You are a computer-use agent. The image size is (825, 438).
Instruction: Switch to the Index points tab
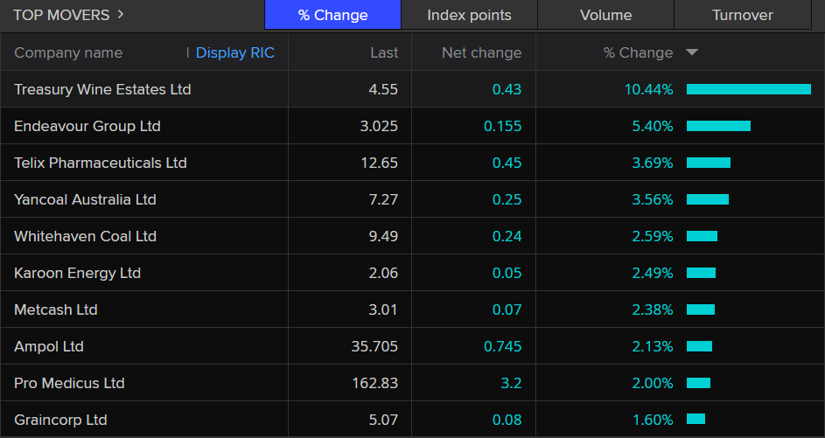coord(469,15)
